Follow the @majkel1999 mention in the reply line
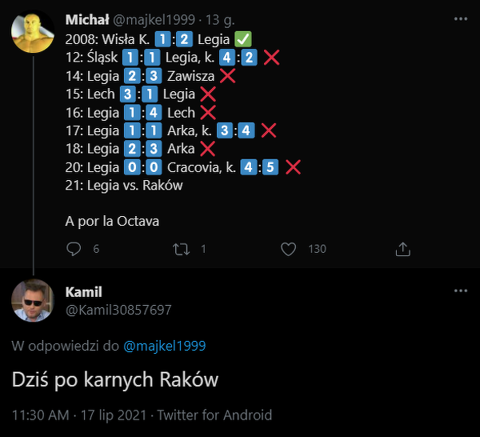 tap(164, 346)
